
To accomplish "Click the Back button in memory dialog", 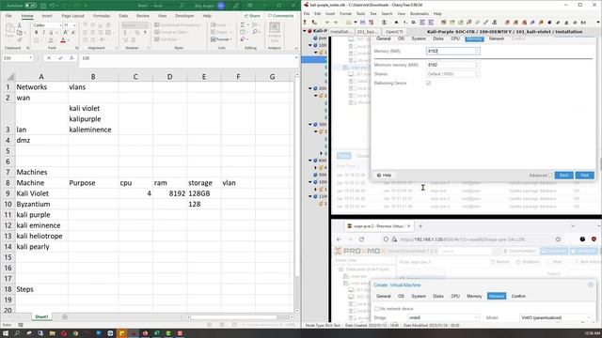I will click(563, 176).
